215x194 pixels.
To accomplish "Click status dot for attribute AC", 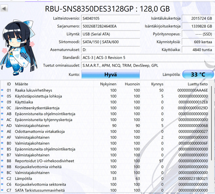I will [x=2, y=119].
